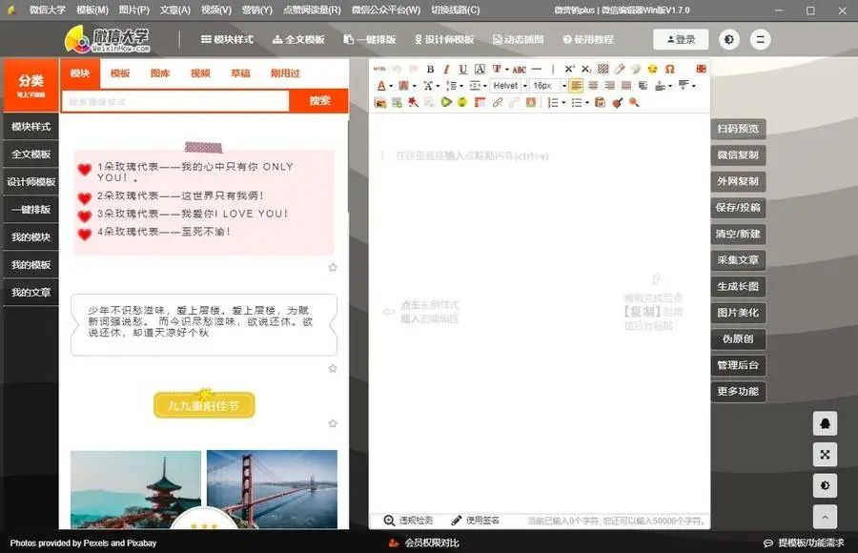Expand the background color dropdown arrow
858x553 pixels.
415,86
